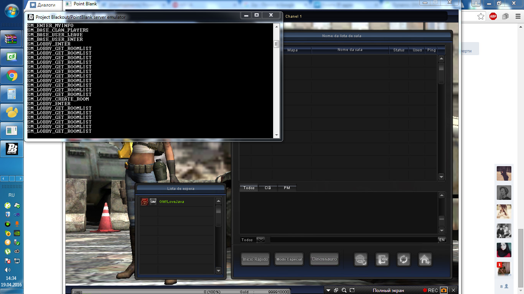Click the SM_LOBBY_CREATE_ROOM line in the console
Screen dimensions: 524x294
[58, 99]
